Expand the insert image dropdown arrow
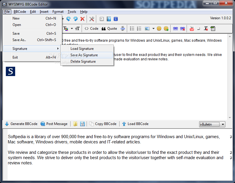 point(153,29)
